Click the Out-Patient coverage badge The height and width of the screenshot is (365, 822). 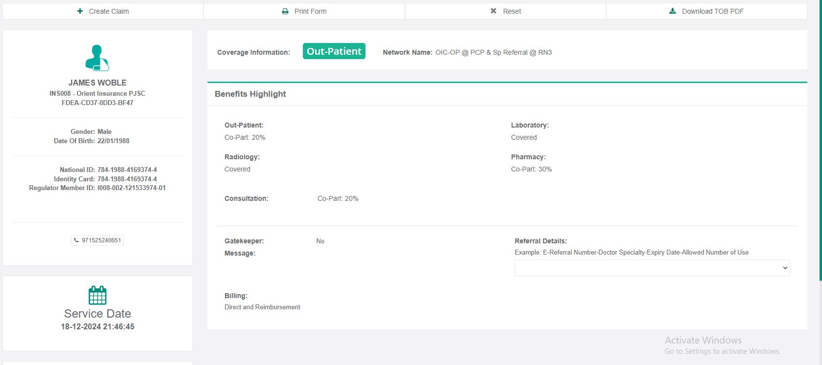tap(334, 51)
